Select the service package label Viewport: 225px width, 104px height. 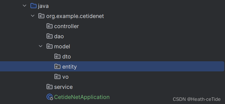(x=63, y=87)
